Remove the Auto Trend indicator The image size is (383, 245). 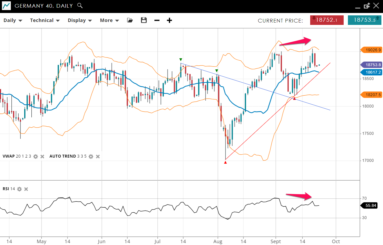[98, 157]
